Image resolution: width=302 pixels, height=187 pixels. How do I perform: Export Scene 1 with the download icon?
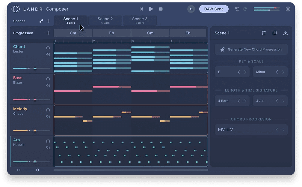click(285, 33)
